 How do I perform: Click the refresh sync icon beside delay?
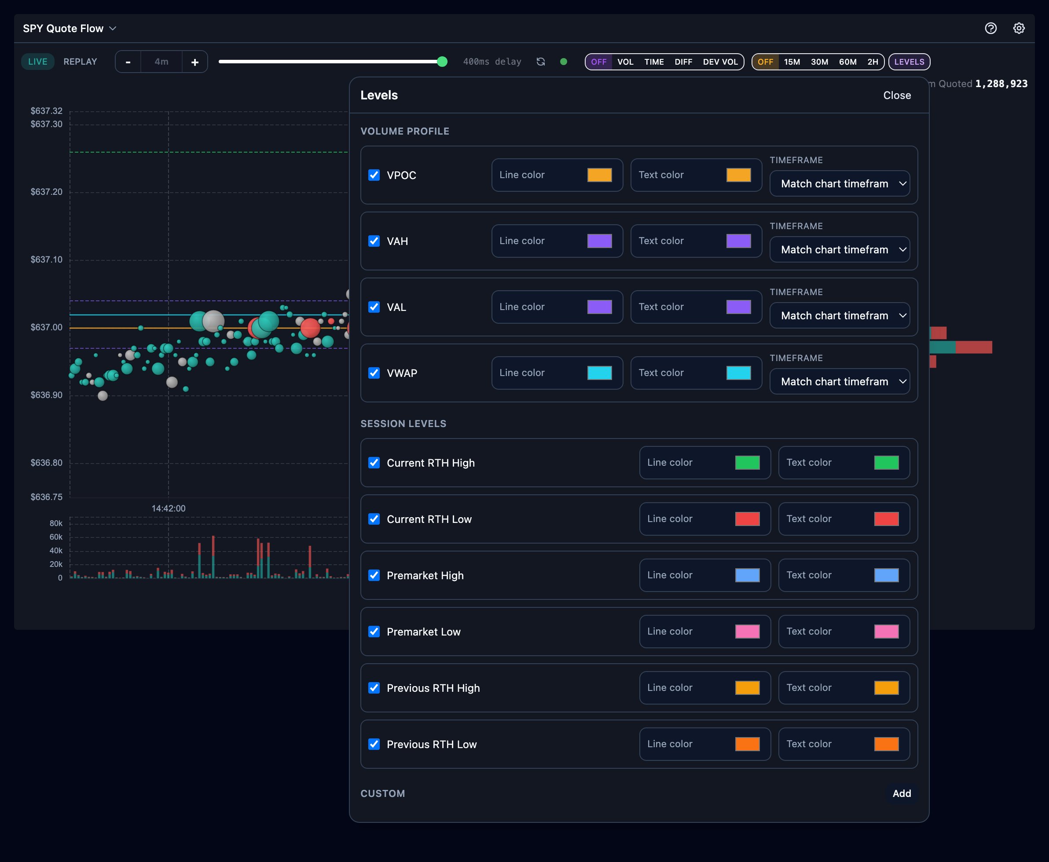[541, 62]
